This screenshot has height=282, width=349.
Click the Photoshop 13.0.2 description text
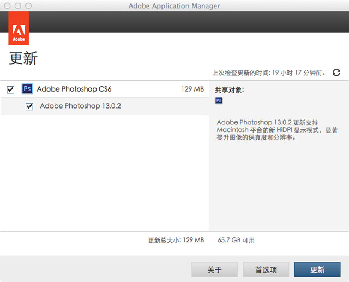[277, 130]
